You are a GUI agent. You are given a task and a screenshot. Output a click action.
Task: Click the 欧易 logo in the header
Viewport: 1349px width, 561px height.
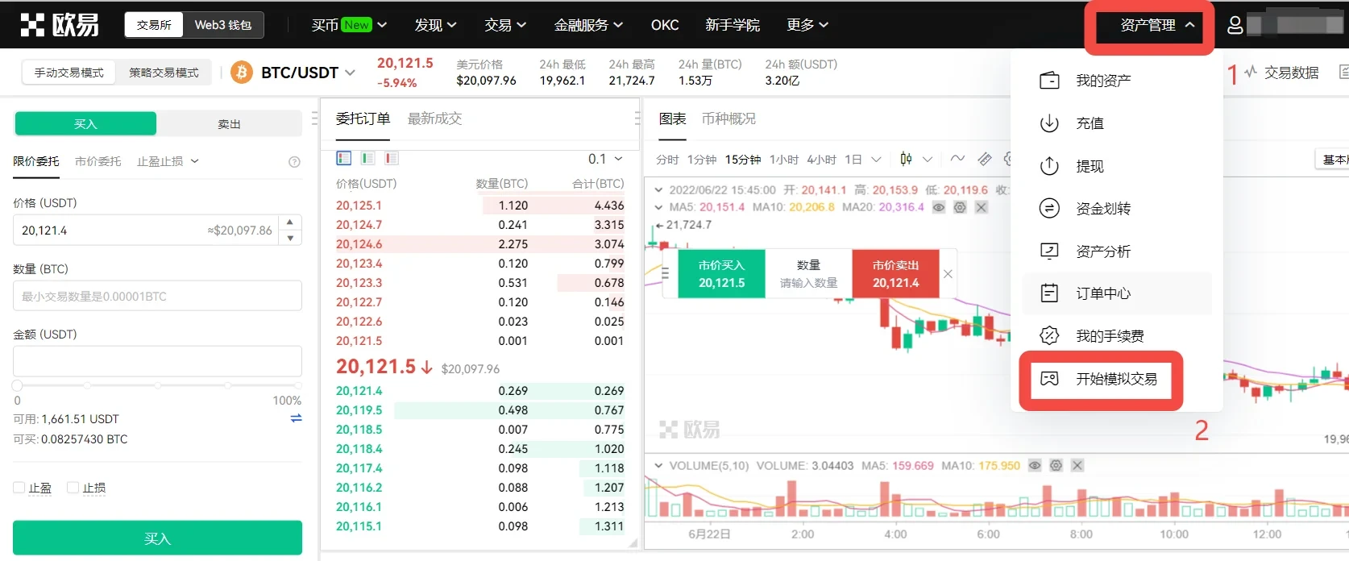(60, 25)
